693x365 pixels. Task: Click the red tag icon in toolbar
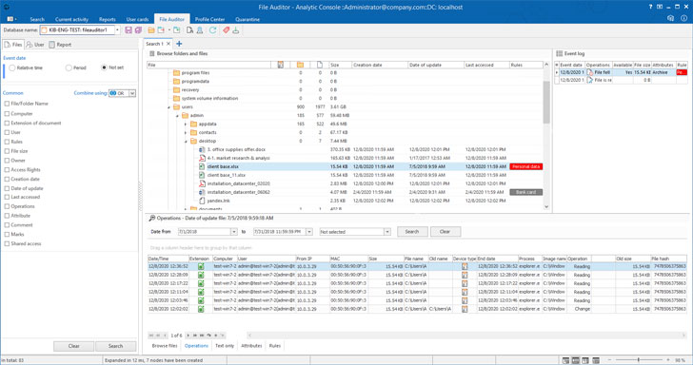tap(226, 30)
